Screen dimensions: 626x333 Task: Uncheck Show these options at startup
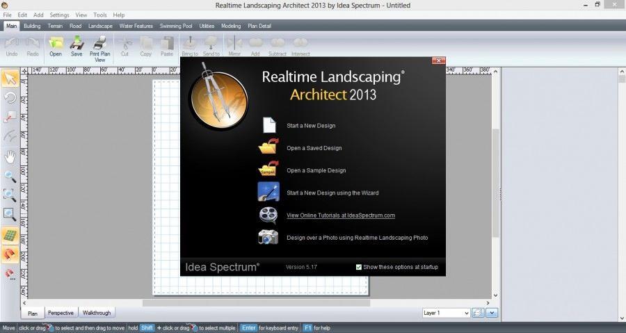tap(359, 267)
